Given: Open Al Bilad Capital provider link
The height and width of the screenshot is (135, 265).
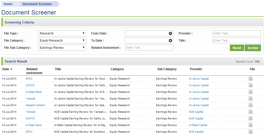Looking at the screenshot, I should 198,125.
